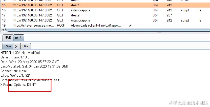The image size is (210, 107).
Task: Select row 16 requesting /static/app.js
Action: [x=105, y=10]
